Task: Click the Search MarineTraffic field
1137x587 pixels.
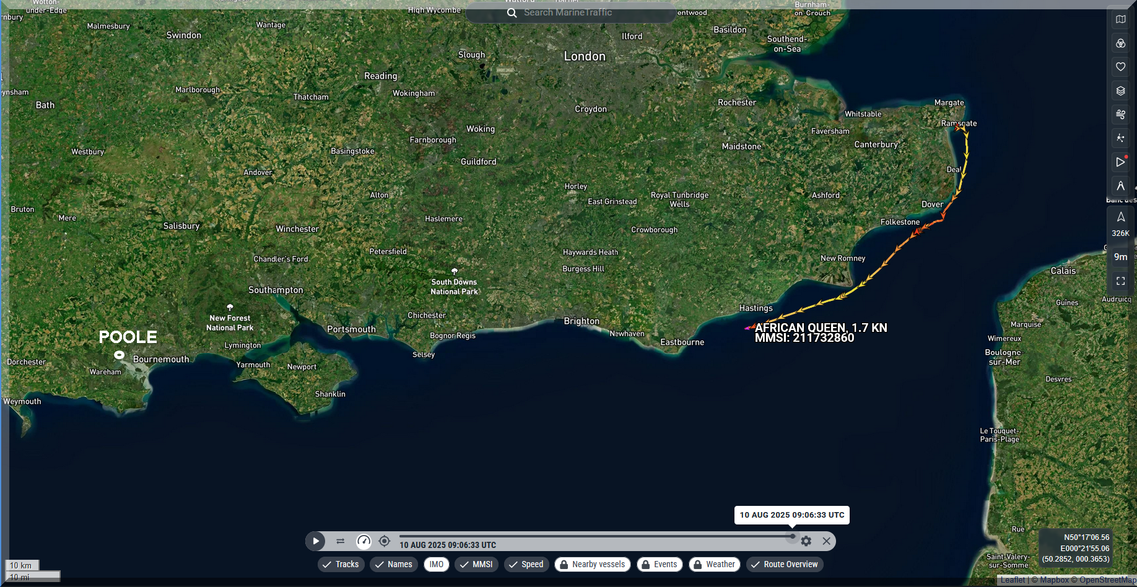Action: (570, 12)
